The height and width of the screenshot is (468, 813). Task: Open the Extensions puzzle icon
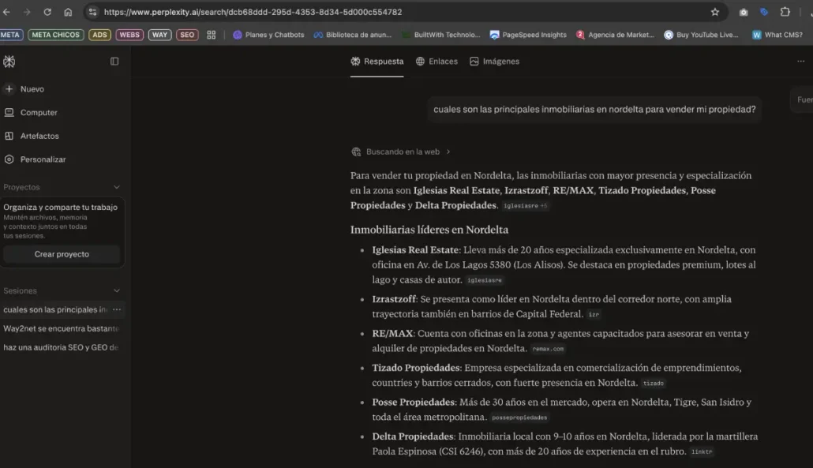[x=785, y=12]
